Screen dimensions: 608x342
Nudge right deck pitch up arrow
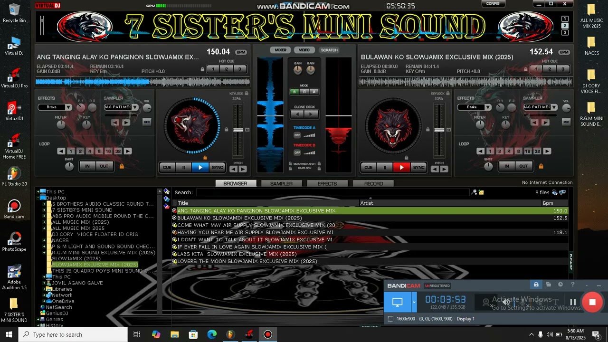pos(444,169)
